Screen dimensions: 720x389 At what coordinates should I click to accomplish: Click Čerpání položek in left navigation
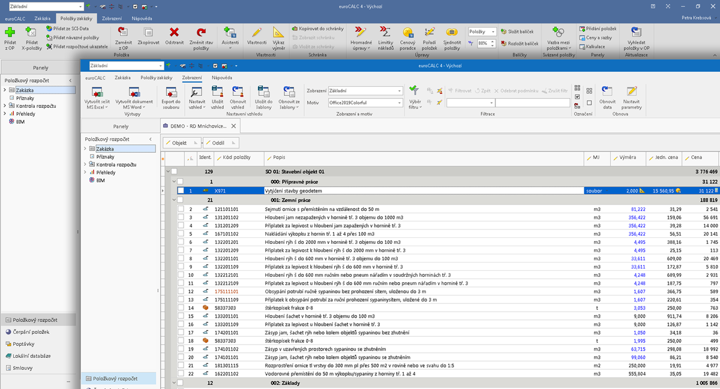(x=31, y=331)
